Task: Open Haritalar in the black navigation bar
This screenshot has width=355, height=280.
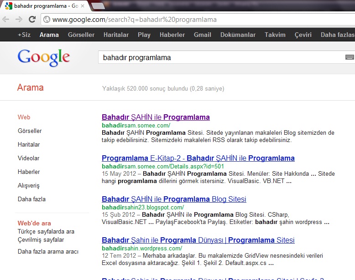Action: [x=116, y=35]
